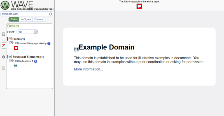
Task: Click the WAVE logo icon
Action: click(5, 5)
